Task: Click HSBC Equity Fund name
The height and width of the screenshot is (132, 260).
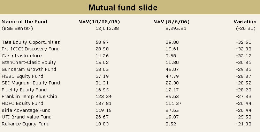Action: point(22,76)
